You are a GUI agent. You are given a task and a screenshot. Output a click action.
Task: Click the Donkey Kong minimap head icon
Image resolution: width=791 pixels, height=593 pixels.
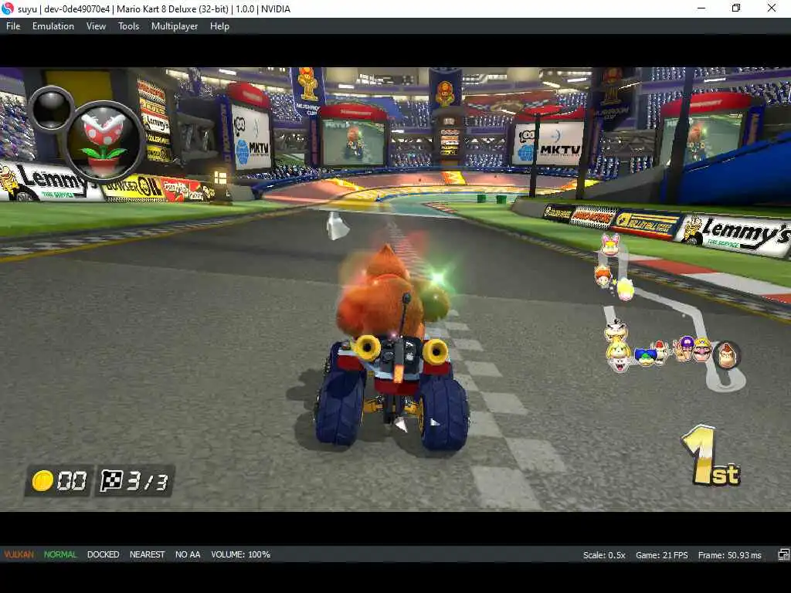(x=727, y=354)
